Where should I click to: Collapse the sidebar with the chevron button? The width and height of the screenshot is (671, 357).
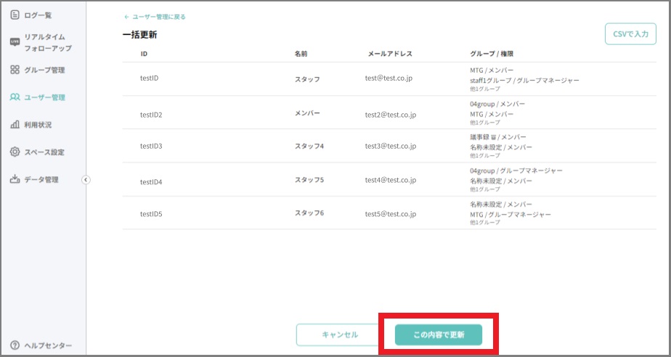86,180
